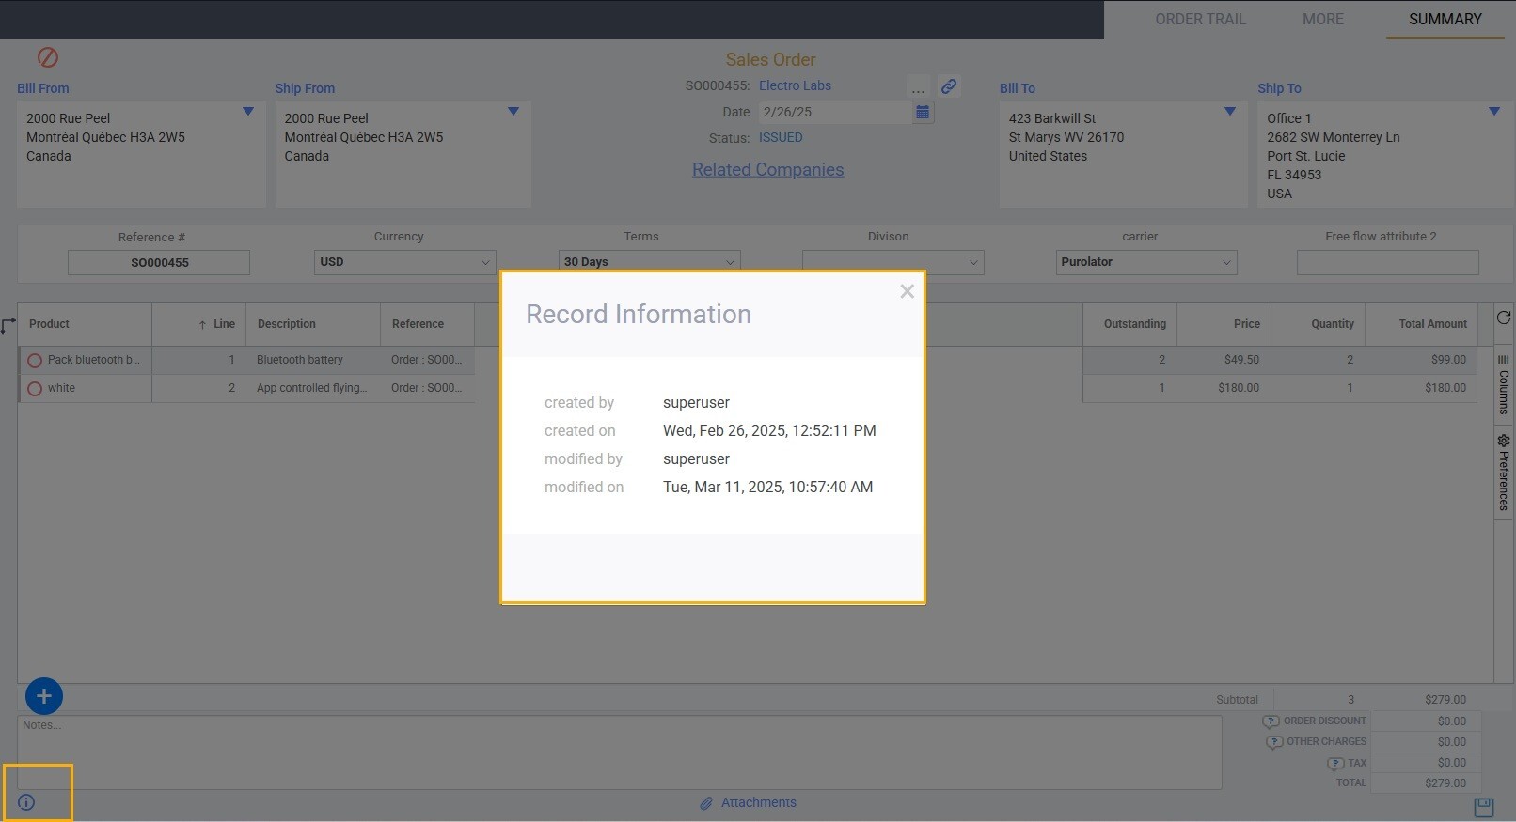The width and height of the screenshot is (1516, 822).
Task: Save order using the floppy disk icon
Action: pos(1484,807)
